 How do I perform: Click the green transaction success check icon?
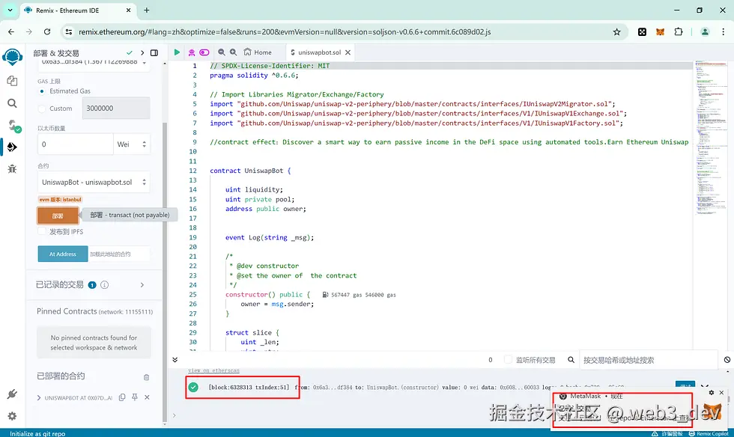tap(193, 388)
